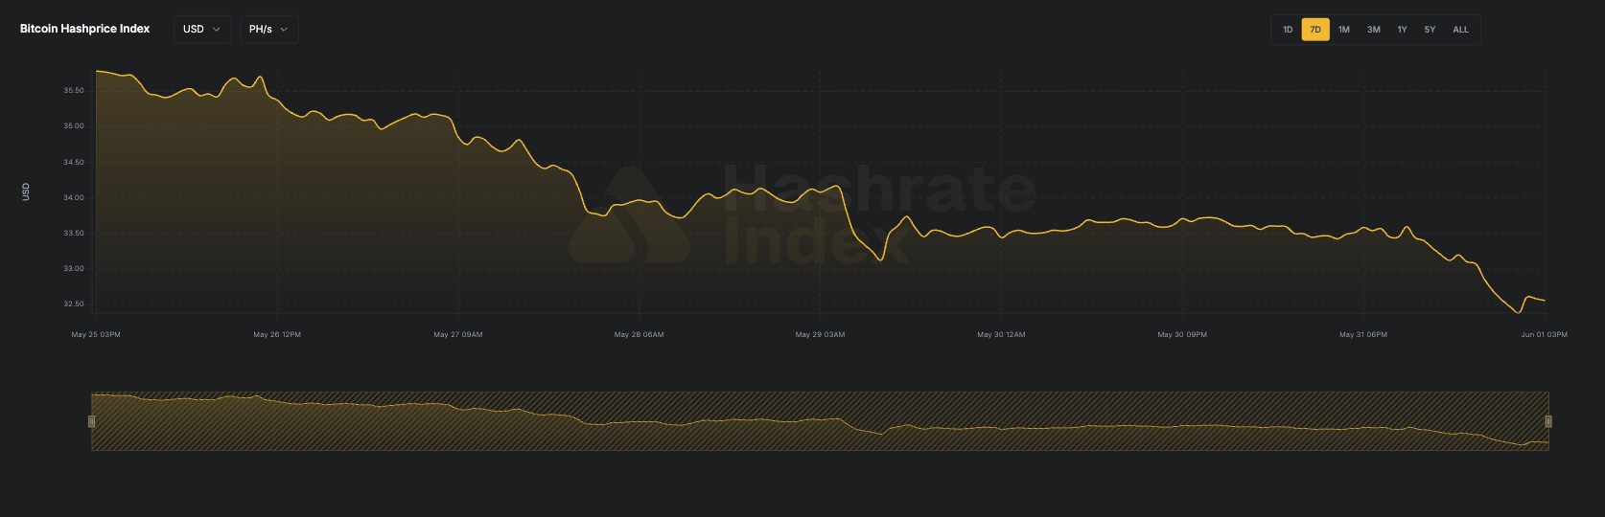Select the 7D time range
This screenshot has width=1605, height=517.
tap(1315, 30)
